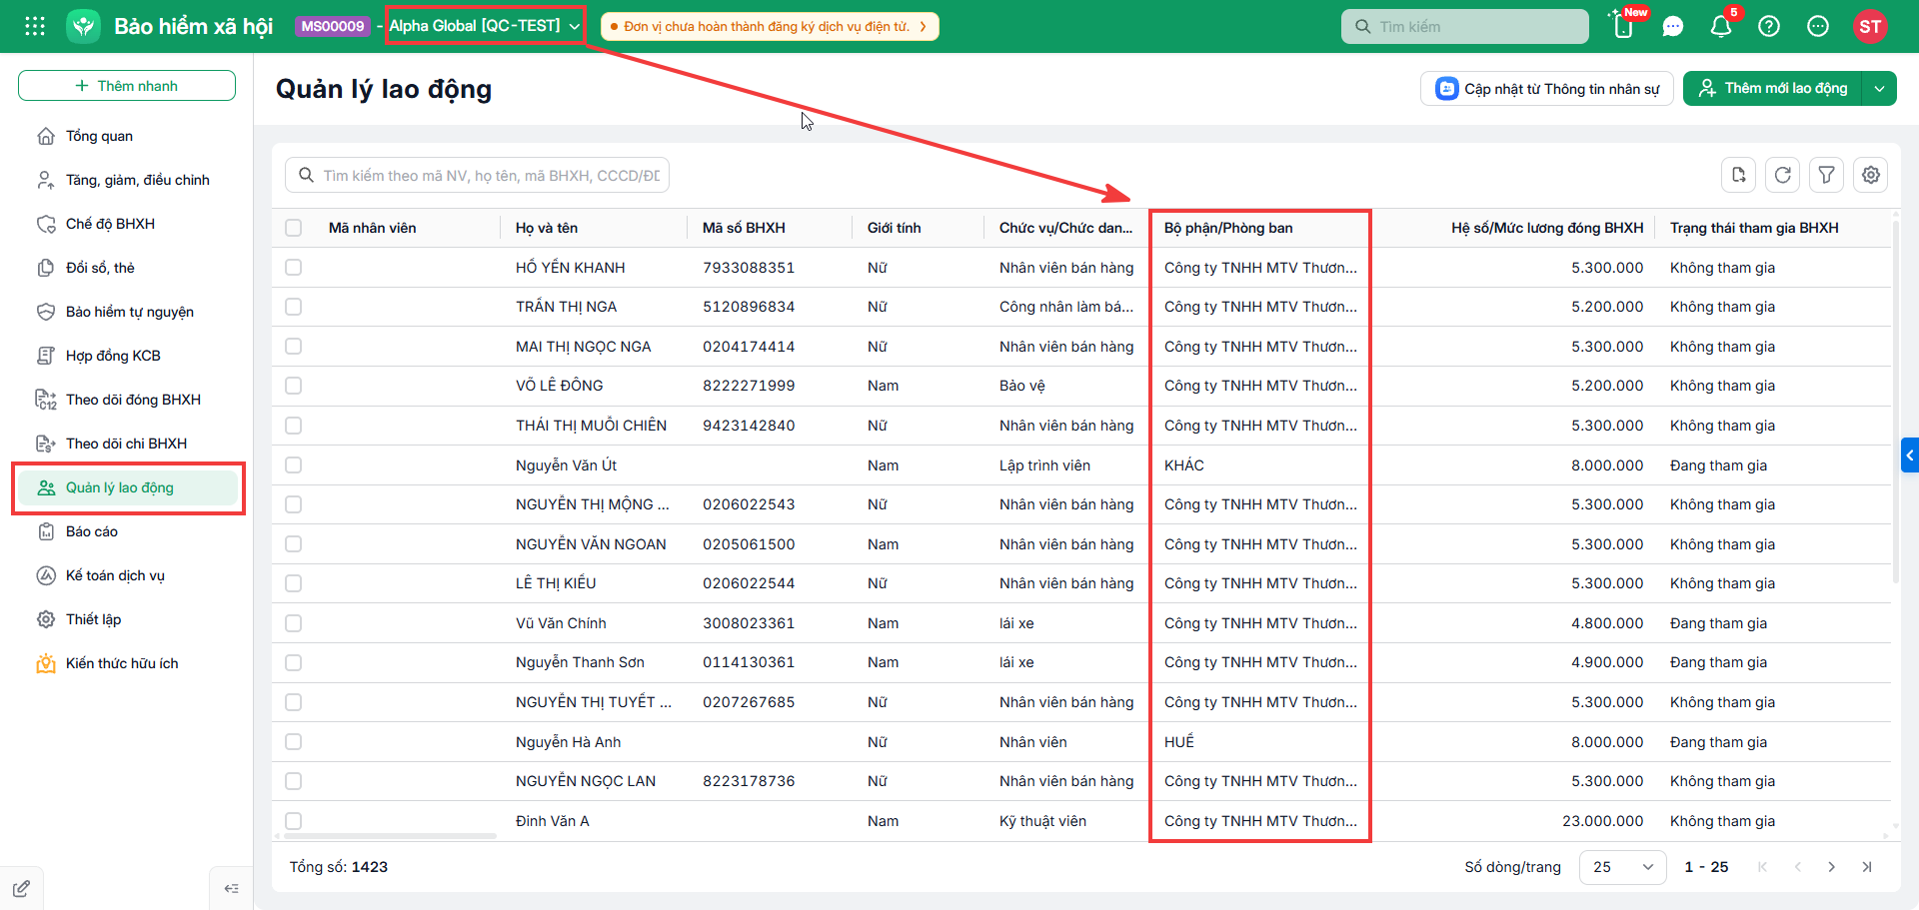
Task: Open Theo dõi chi BHXH menu
Action: (127, 444)
